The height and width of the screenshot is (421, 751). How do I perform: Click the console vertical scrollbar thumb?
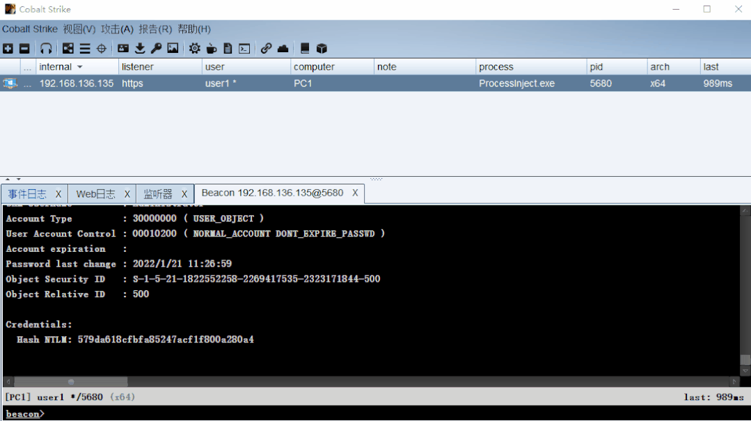pos(745,360)
